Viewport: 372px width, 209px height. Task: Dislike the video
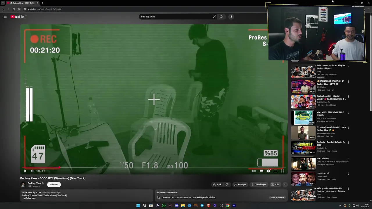227,185
